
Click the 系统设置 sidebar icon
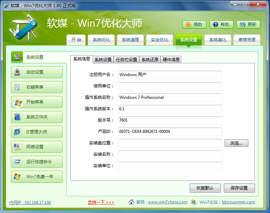click(17, 57)
